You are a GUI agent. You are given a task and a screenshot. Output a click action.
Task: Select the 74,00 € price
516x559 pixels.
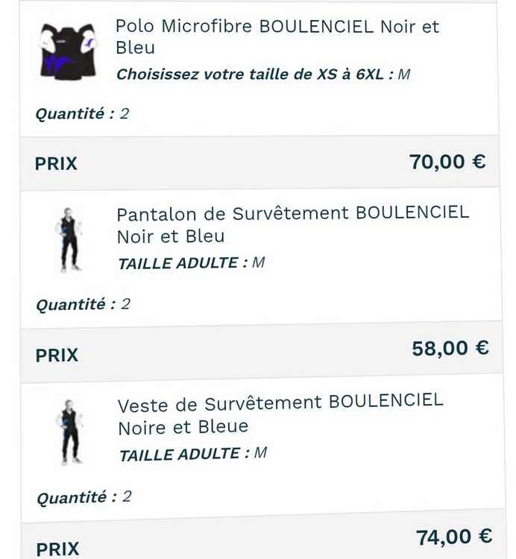[453, 537]
